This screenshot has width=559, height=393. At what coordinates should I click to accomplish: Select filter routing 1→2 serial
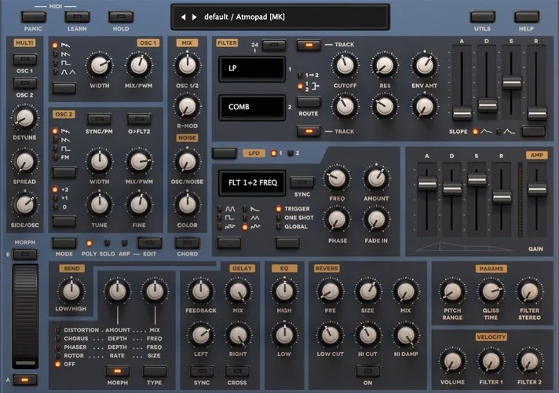click(x=309, y=75)
